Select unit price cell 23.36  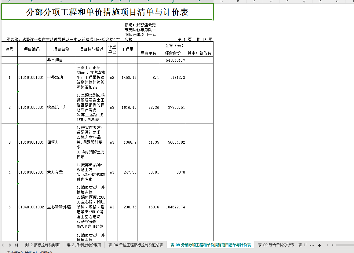pyautogui.click(x=148, y=107)
